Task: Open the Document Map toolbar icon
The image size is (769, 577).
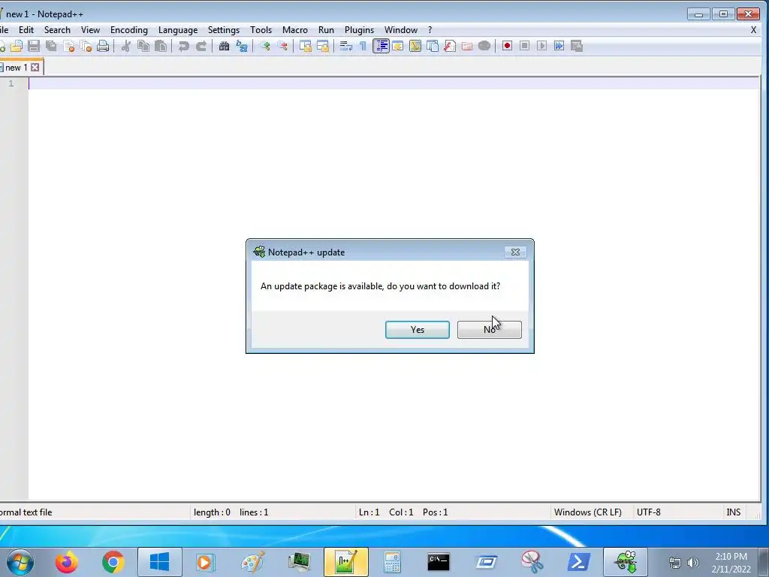Action: [x=415, y=46]
